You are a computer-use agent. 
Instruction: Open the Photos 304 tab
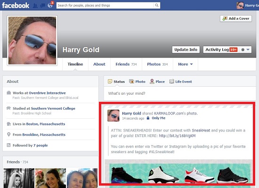coord(157,64)
